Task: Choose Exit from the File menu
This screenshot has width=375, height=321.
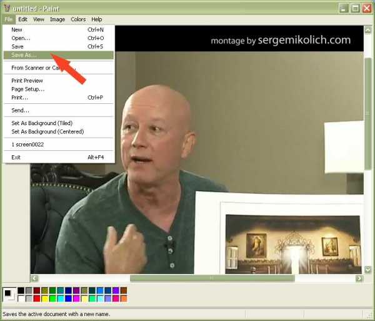Action: point(59,157)
